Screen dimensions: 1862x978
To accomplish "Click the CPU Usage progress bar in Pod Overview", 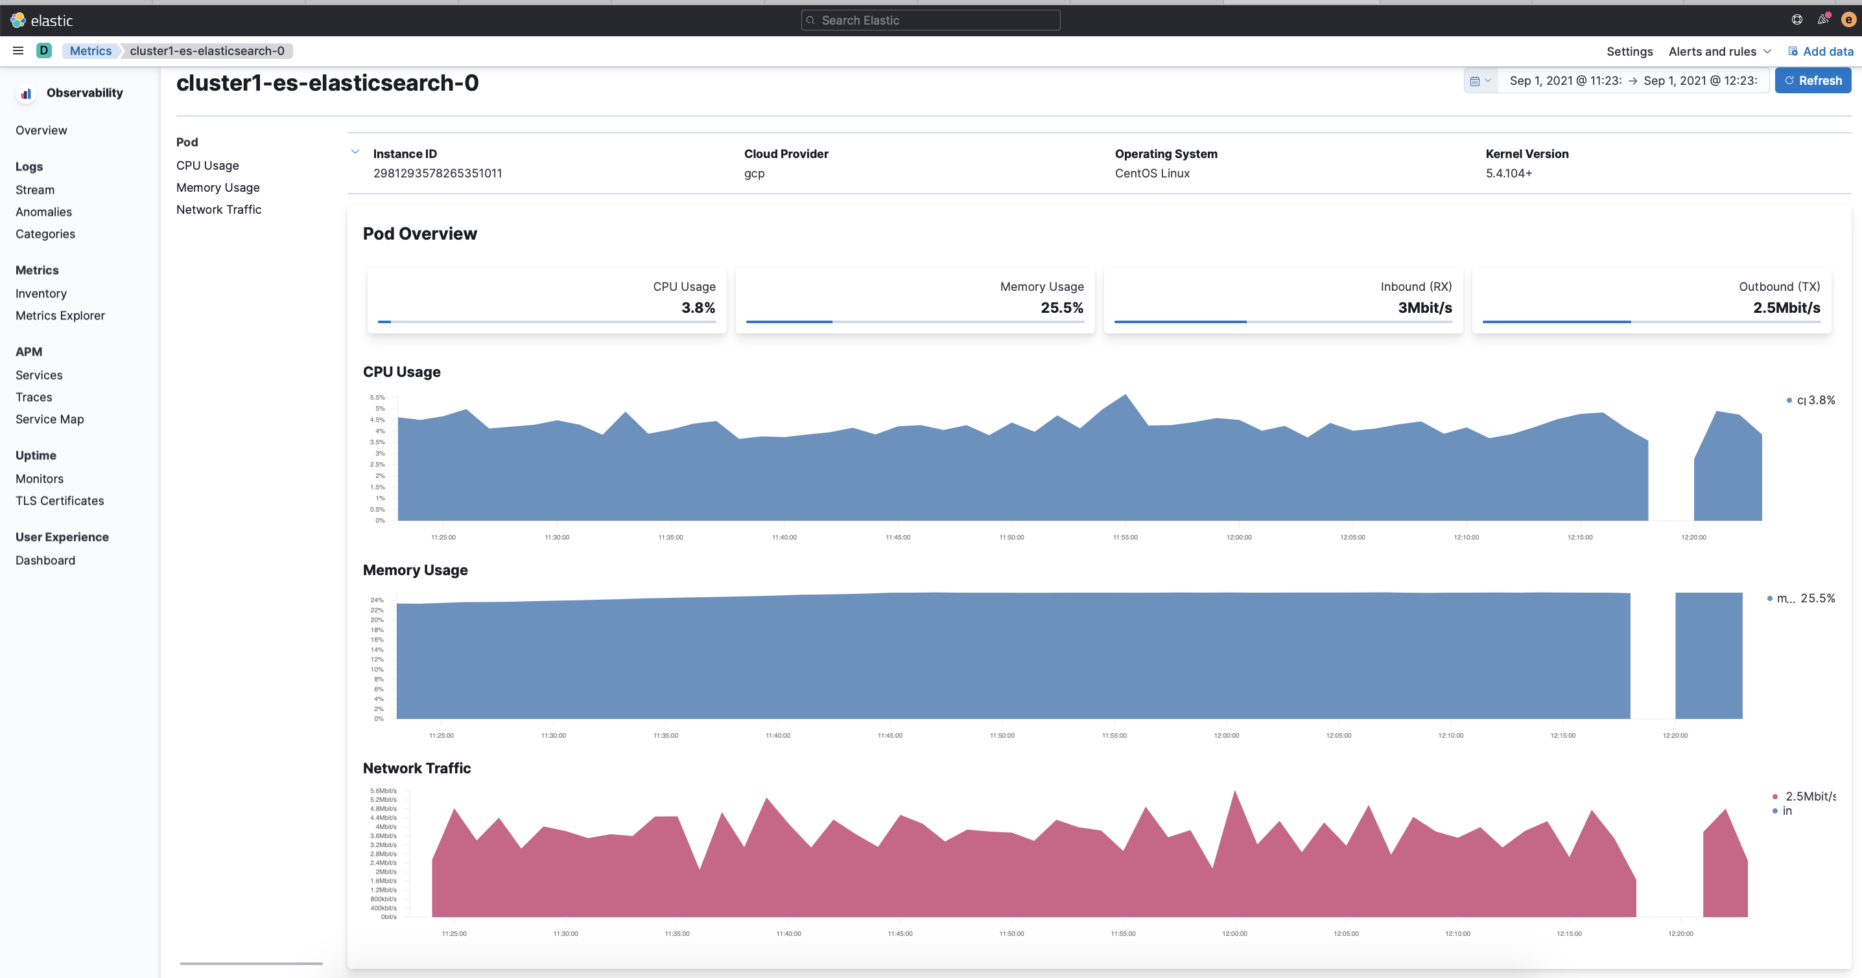I will 546,321.
